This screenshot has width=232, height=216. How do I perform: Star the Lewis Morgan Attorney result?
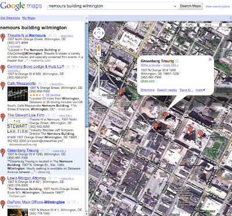pos(55,178)
